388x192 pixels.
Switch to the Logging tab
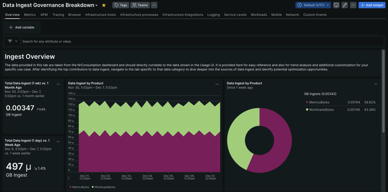(x=213, y=15)
